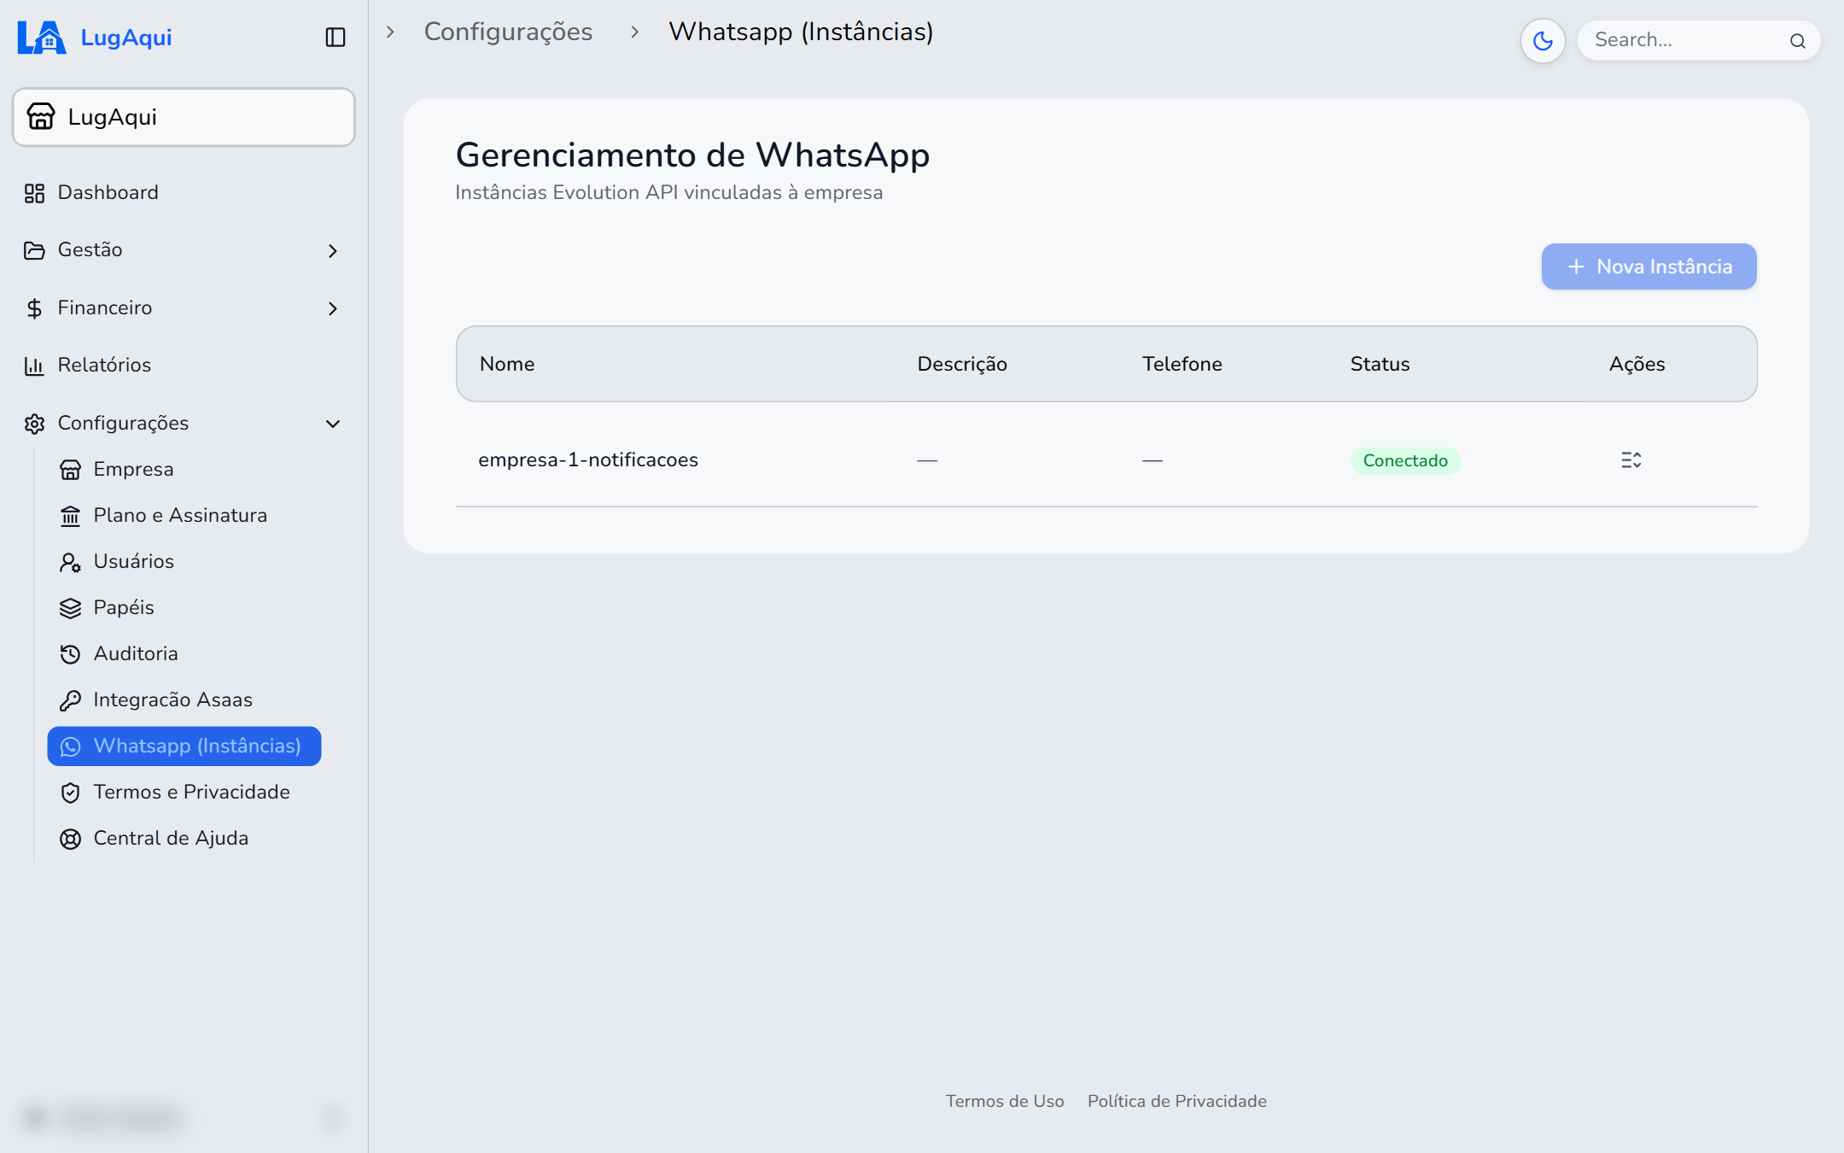Open the Relatórios menu item

104,366
